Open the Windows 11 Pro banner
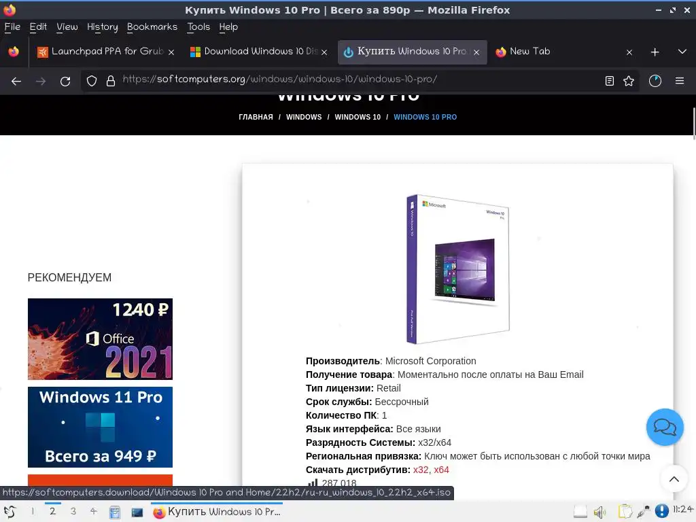This screenshot has height=522, width=696. pyautogui.click(x=101, y=427)
